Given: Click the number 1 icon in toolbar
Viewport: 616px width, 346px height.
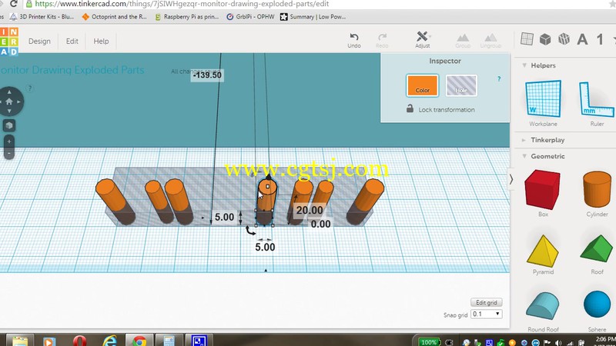Looking at the screenshot, I should 600,39.
